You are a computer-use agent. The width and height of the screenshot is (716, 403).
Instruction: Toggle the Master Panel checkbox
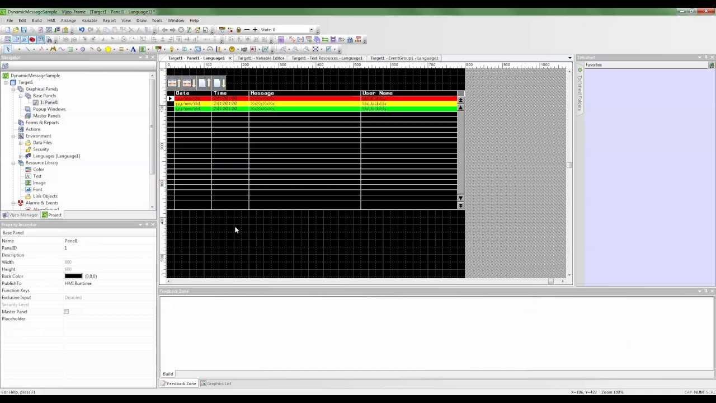coord(66,312)
